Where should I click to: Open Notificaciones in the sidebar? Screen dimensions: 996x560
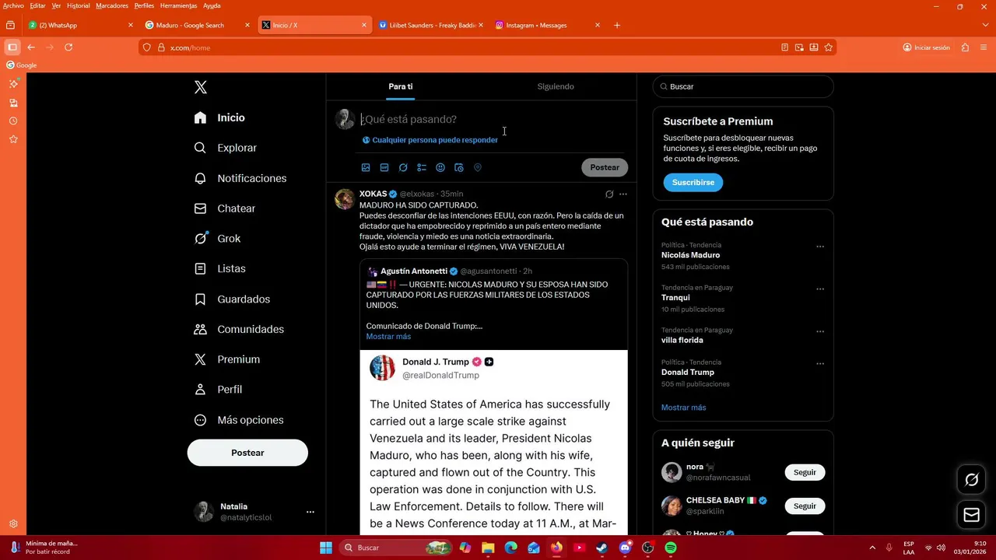240,178
